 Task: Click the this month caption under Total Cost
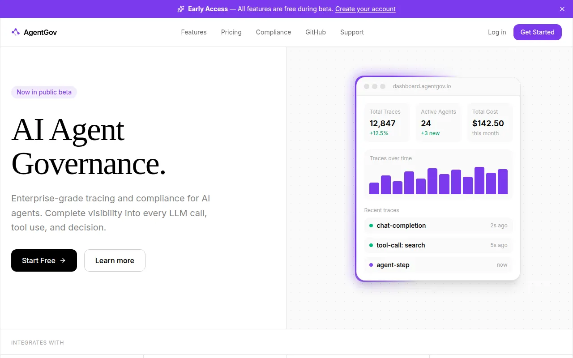(x=485, y=133)
